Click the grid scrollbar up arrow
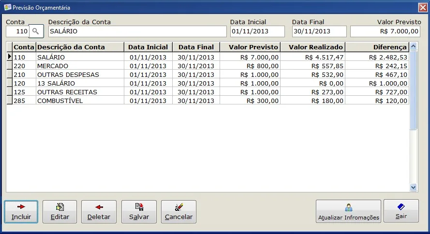The width and height of the screenshot is (430, 234). pyautogui.click(x=413, y=46)
